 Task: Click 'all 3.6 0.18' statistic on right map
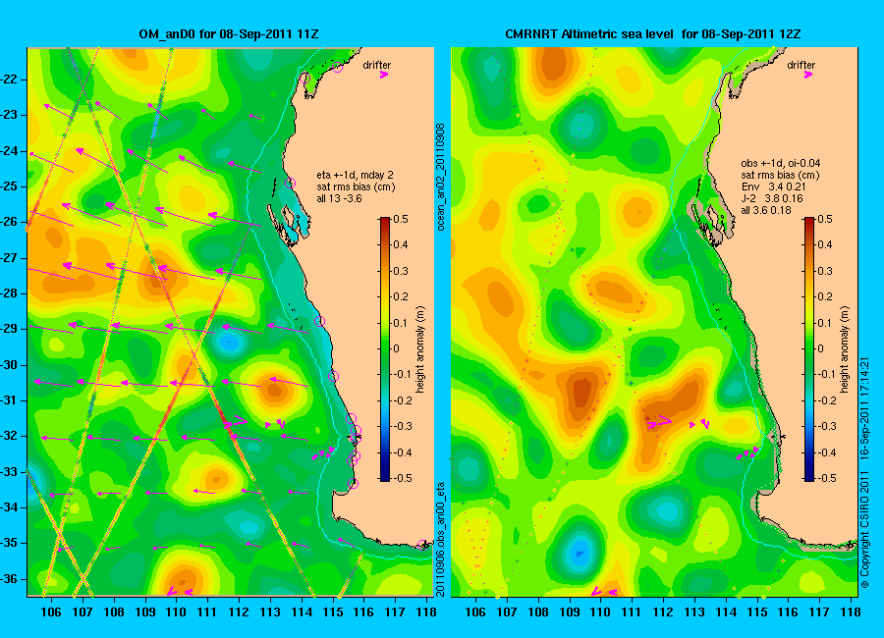pyautogui.click(x=766, y=210)
